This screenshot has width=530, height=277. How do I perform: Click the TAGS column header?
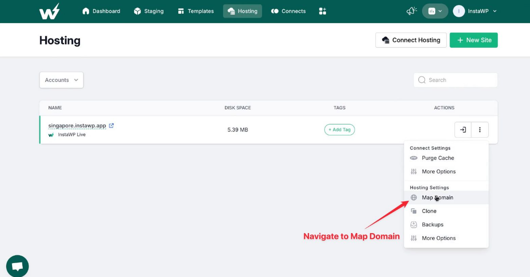click(339, 108)
